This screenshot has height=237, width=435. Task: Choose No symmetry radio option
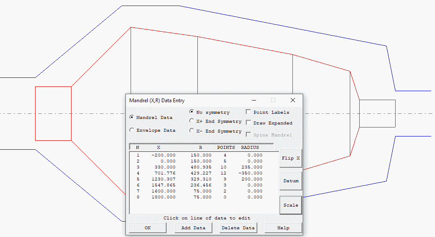(x=192, y=112)
